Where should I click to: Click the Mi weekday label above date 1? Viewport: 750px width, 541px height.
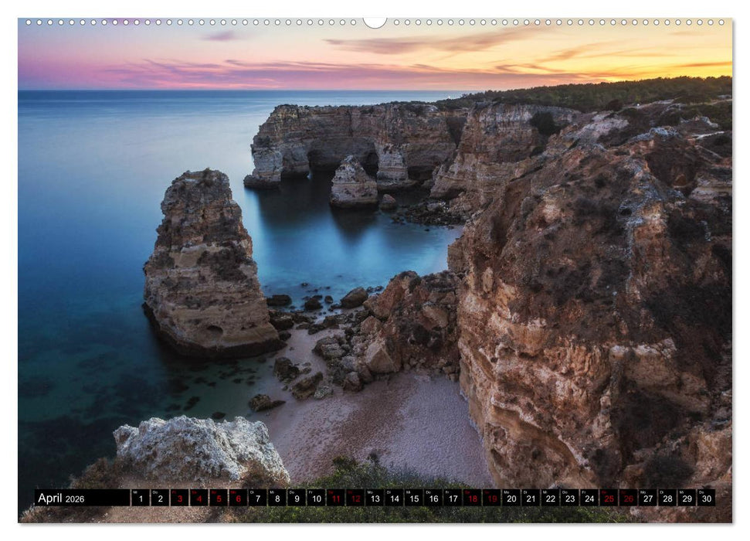coord(136,493)
